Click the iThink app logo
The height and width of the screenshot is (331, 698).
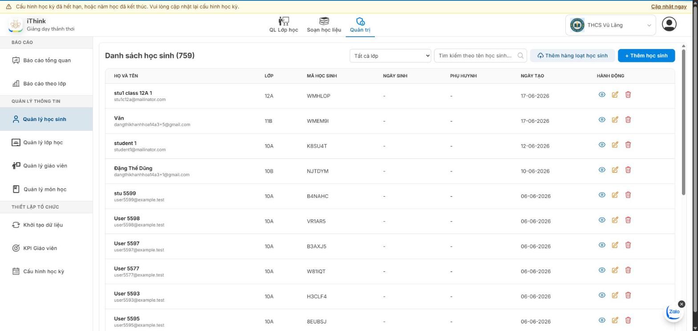click(x=16, y=25)
